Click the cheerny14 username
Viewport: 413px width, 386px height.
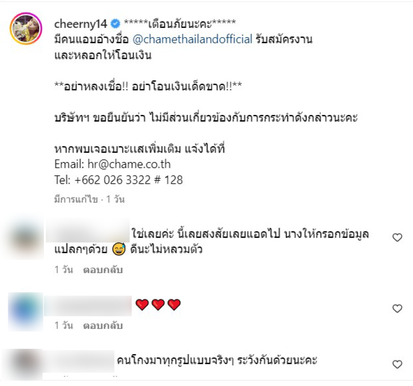[x=81, y=24]
